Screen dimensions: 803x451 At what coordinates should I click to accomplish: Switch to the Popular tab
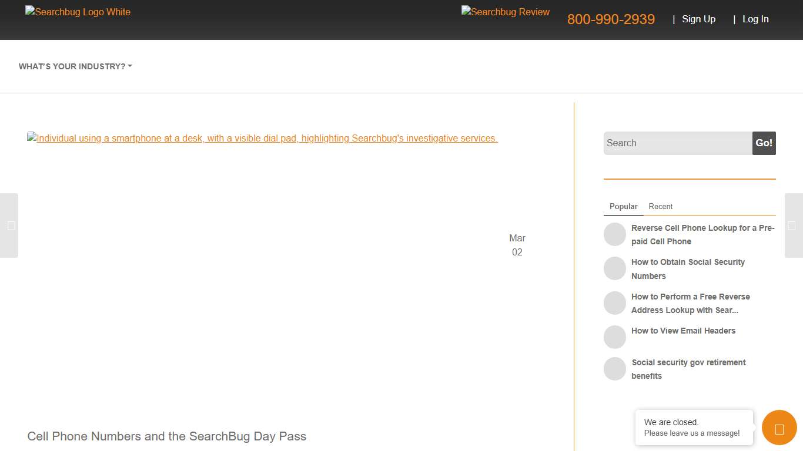(x=623, y=207)
